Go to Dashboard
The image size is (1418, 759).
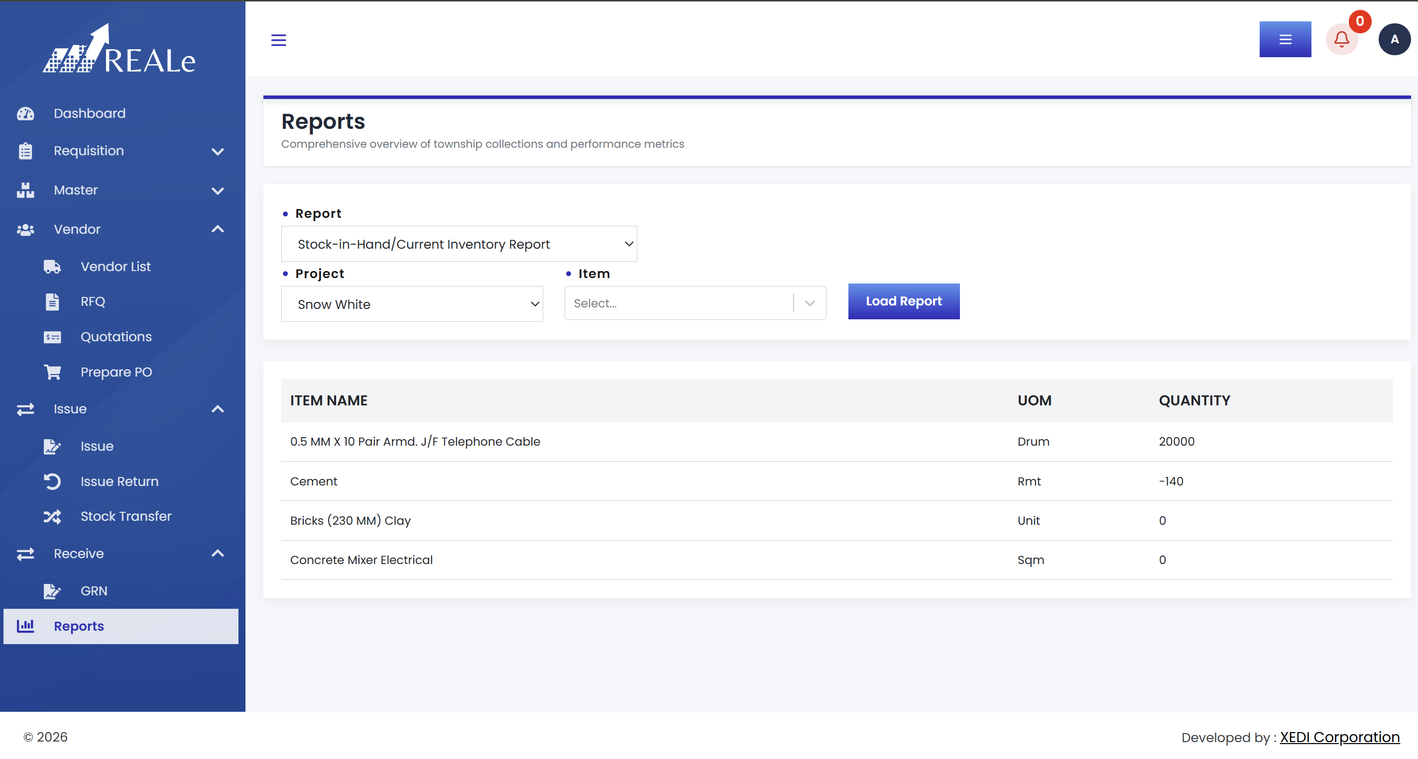90,113
